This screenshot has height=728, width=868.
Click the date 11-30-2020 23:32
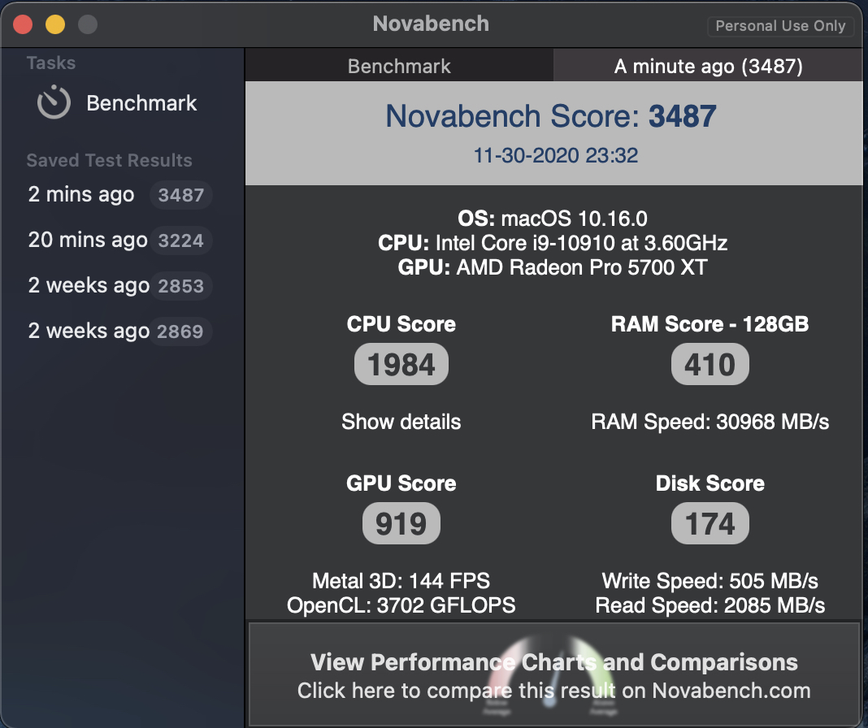555,155
